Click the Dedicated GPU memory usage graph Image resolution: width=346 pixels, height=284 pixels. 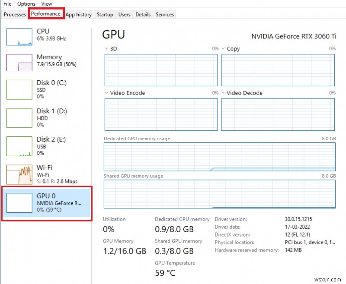[220, 157]
